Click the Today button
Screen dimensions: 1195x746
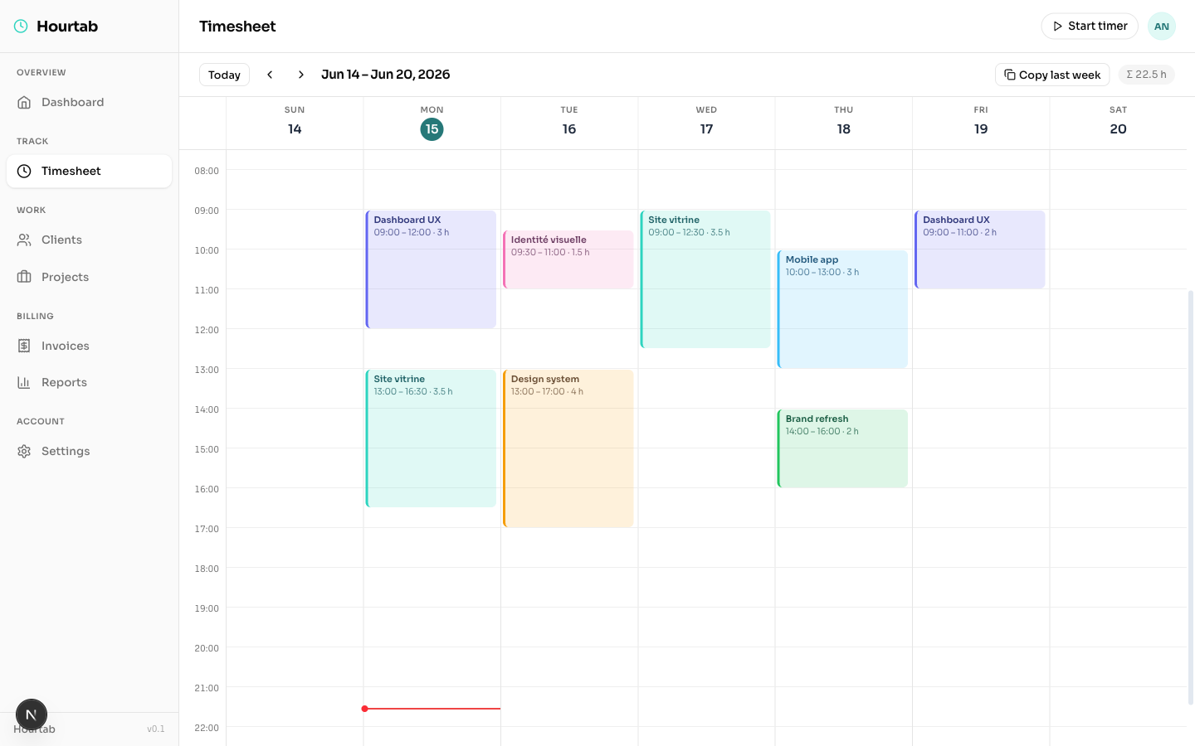click(x=224, y=75)
